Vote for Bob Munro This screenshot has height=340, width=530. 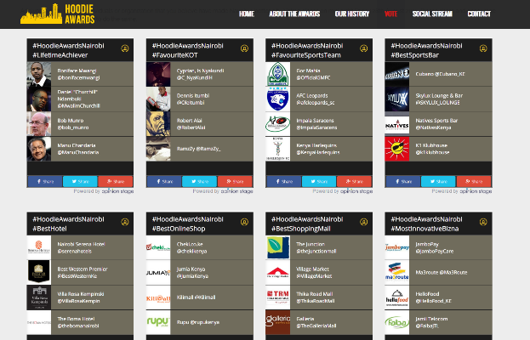point(80,124)
